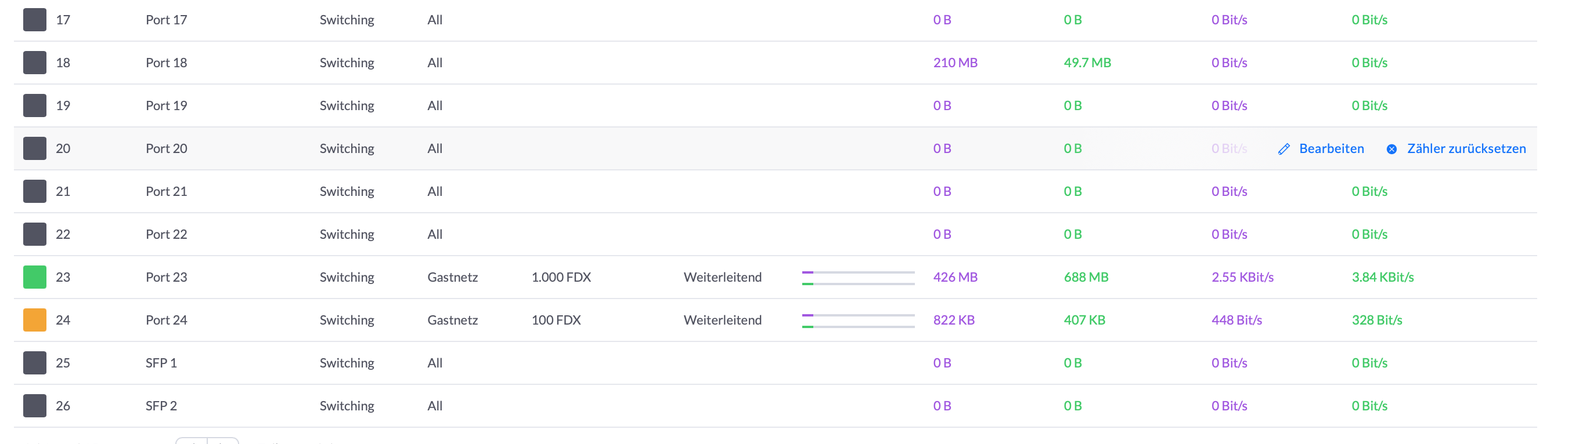Click the gray status square of port 17
The width and height of the screenshot is (1572, 444).
pyautogui.click(x=35, y=20)
